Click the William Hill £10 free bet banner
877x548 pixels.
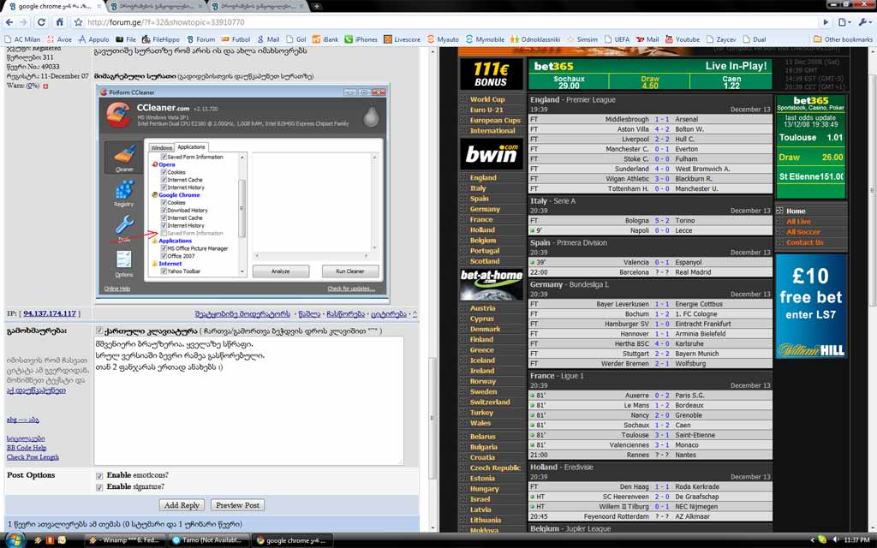point(810,307)
